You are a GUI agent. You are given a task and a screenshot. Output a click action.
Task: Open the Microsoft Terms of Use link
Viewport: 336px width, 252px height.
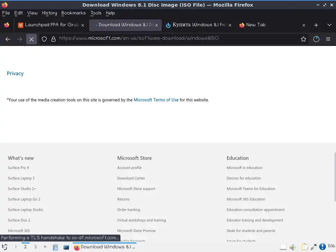[x=156, y=100]
